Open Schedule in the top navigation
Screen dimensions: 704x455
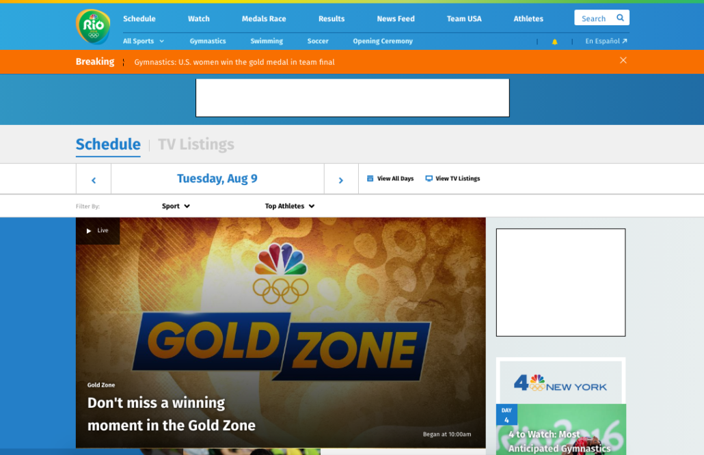pos(139,19)
